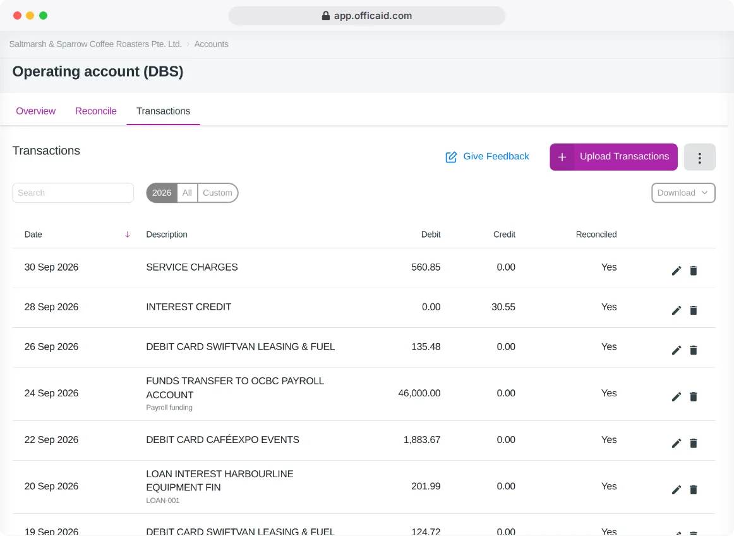Select the Custom date range filter

coord(218,193)
